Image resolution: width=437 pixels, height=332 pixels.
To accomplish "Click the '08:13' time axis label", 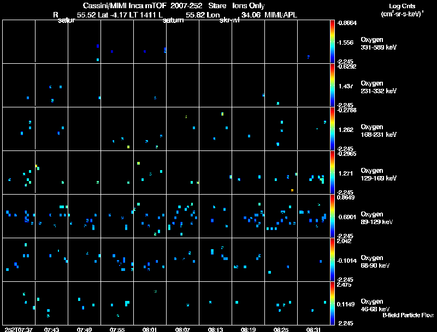I will click(x=215, y=329).
